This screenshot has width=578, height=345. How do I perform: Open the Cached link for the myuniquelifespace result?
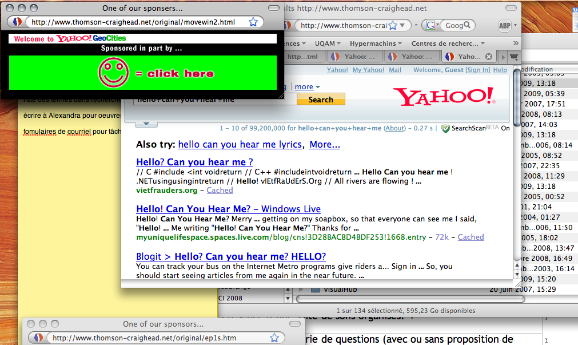(x=471, y=237)
